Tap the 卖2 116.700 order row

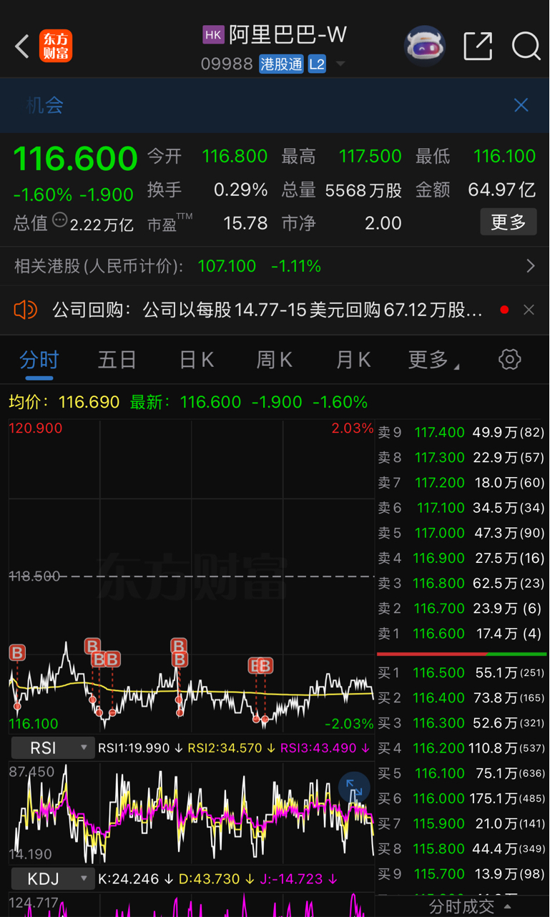pos(461,608)
